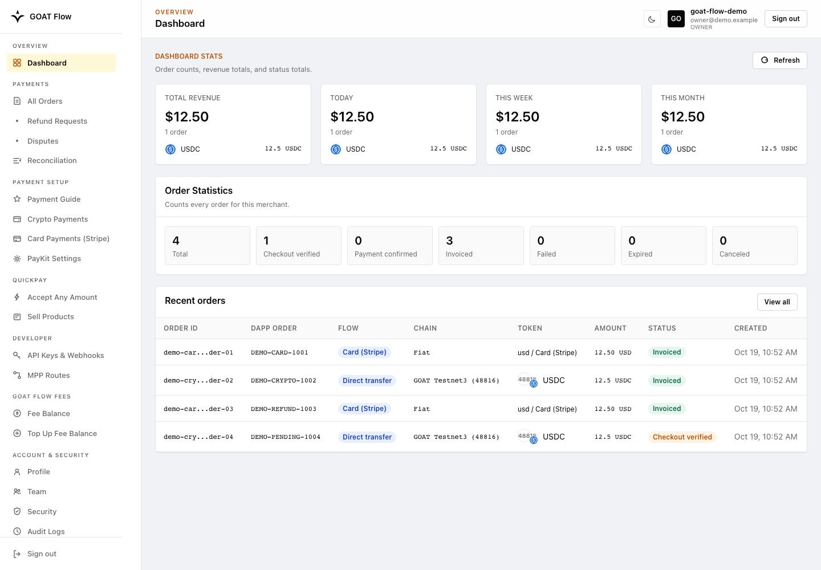
Task: Open Refund Requests in sidebar
Action: click(x=57, y=121)
